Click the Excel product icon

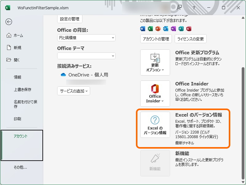click(150, 29)
